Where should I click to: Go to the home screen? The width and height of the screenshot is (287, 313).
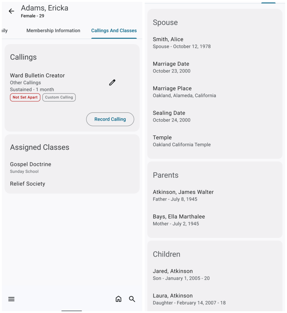click(118, 299)
